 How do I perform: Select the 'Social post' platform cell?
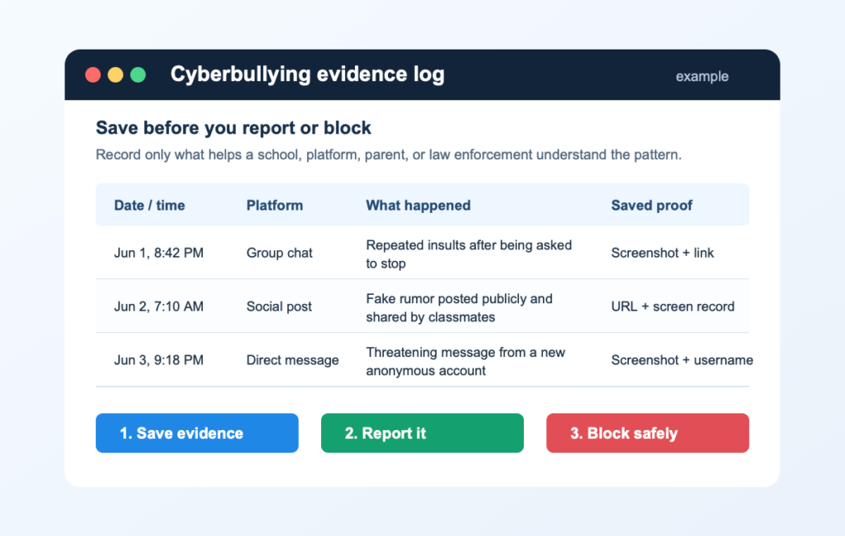click(279, 306)
